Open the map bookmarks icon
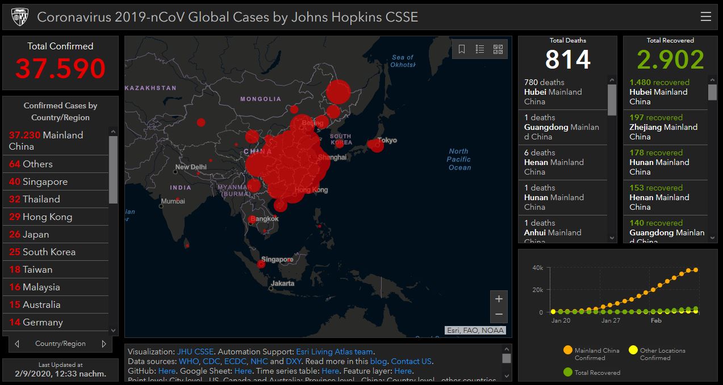 coord(462,49)
